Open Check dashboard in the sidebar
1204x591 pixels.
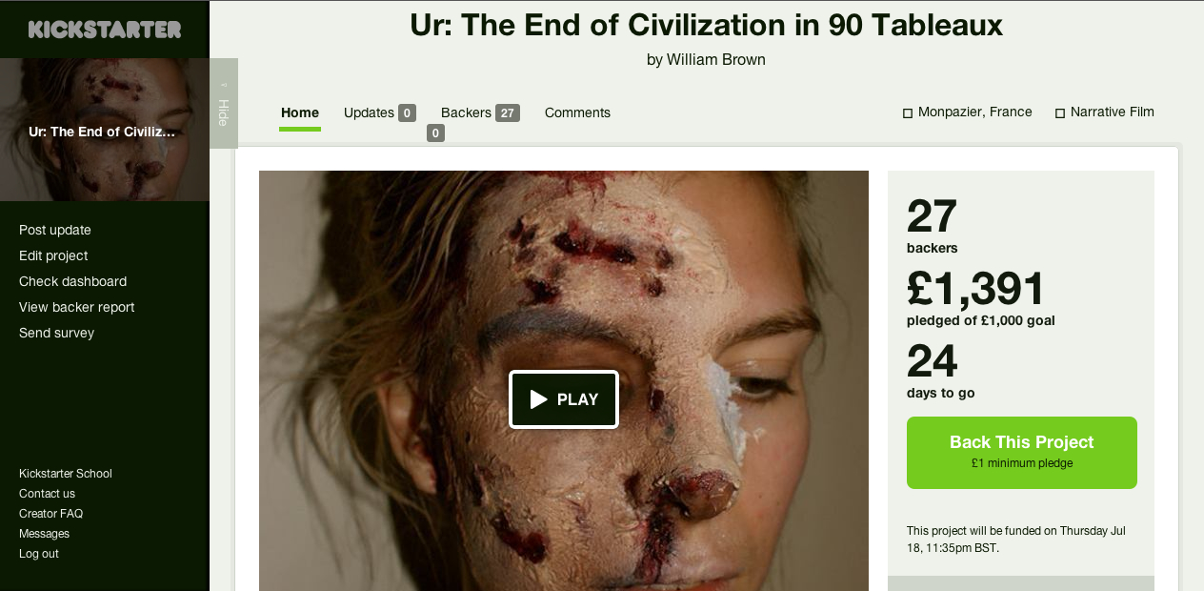coord(72,281)
